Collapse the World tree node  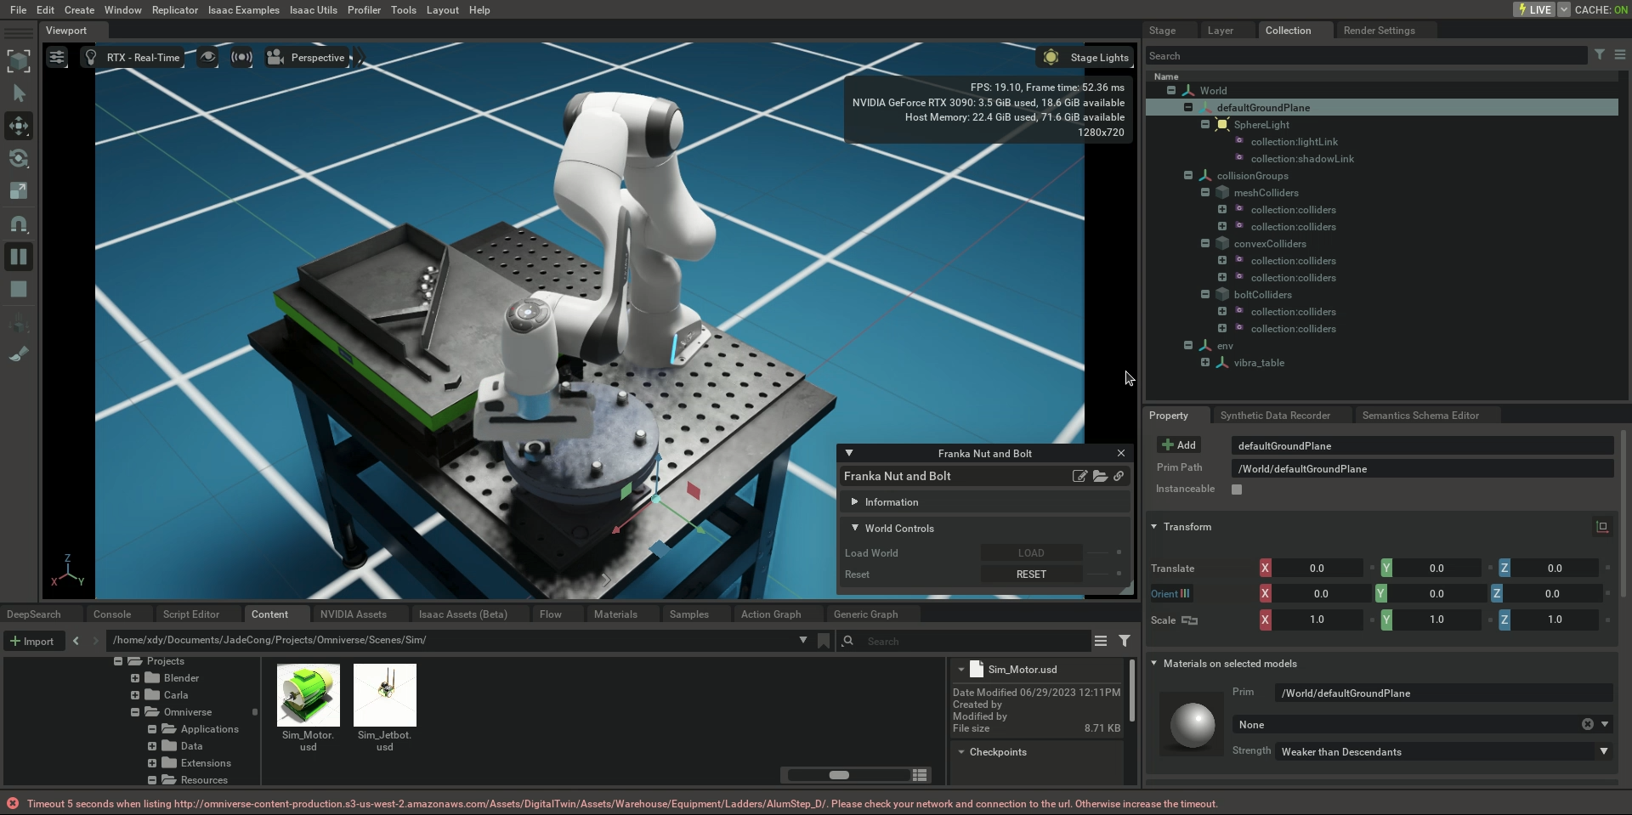pos(1171,90)
